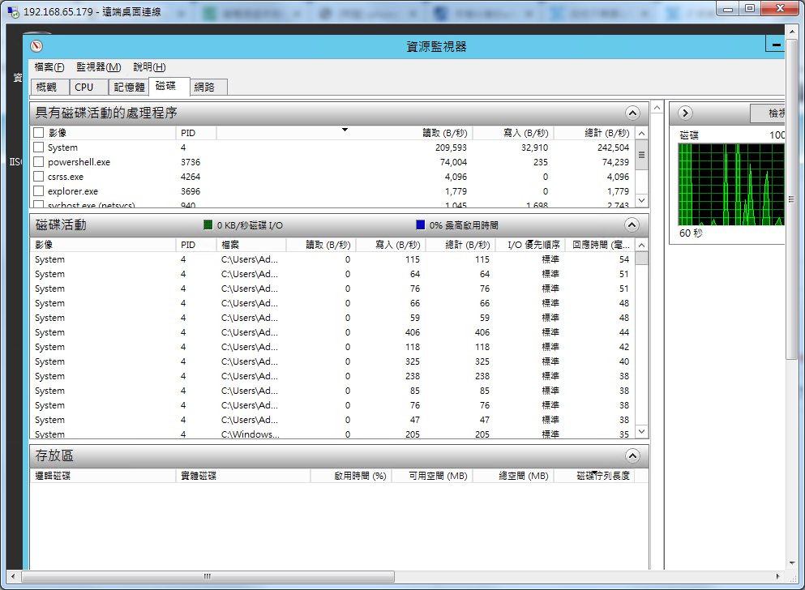
Task: Click disk activity row with response 54
Action: (x=334, y=259)
